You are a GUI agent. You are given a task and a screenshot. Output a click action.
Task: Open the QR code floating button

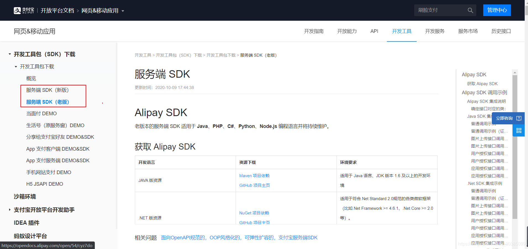pyautogui.click(x=519, y=130)
